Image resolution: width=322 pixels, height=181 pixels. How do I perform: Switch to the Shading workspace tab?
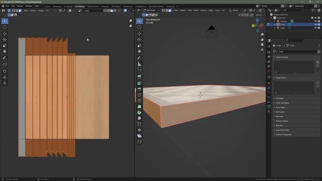(105, 7)
